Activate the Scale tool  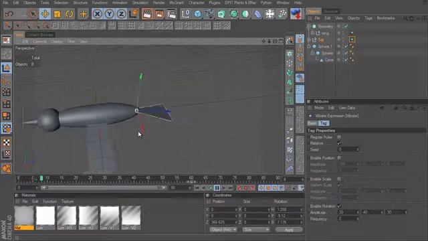click(58, 14)
